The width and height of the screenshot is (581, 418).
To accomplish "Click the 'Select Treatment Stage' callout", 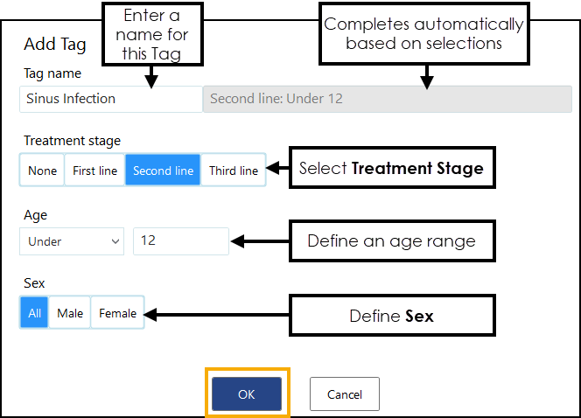I will point(390,169).
